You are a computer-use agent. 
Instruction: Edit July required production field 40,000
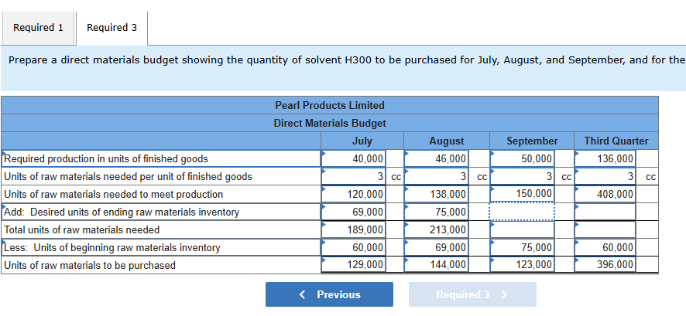click(x=354, y=158)
